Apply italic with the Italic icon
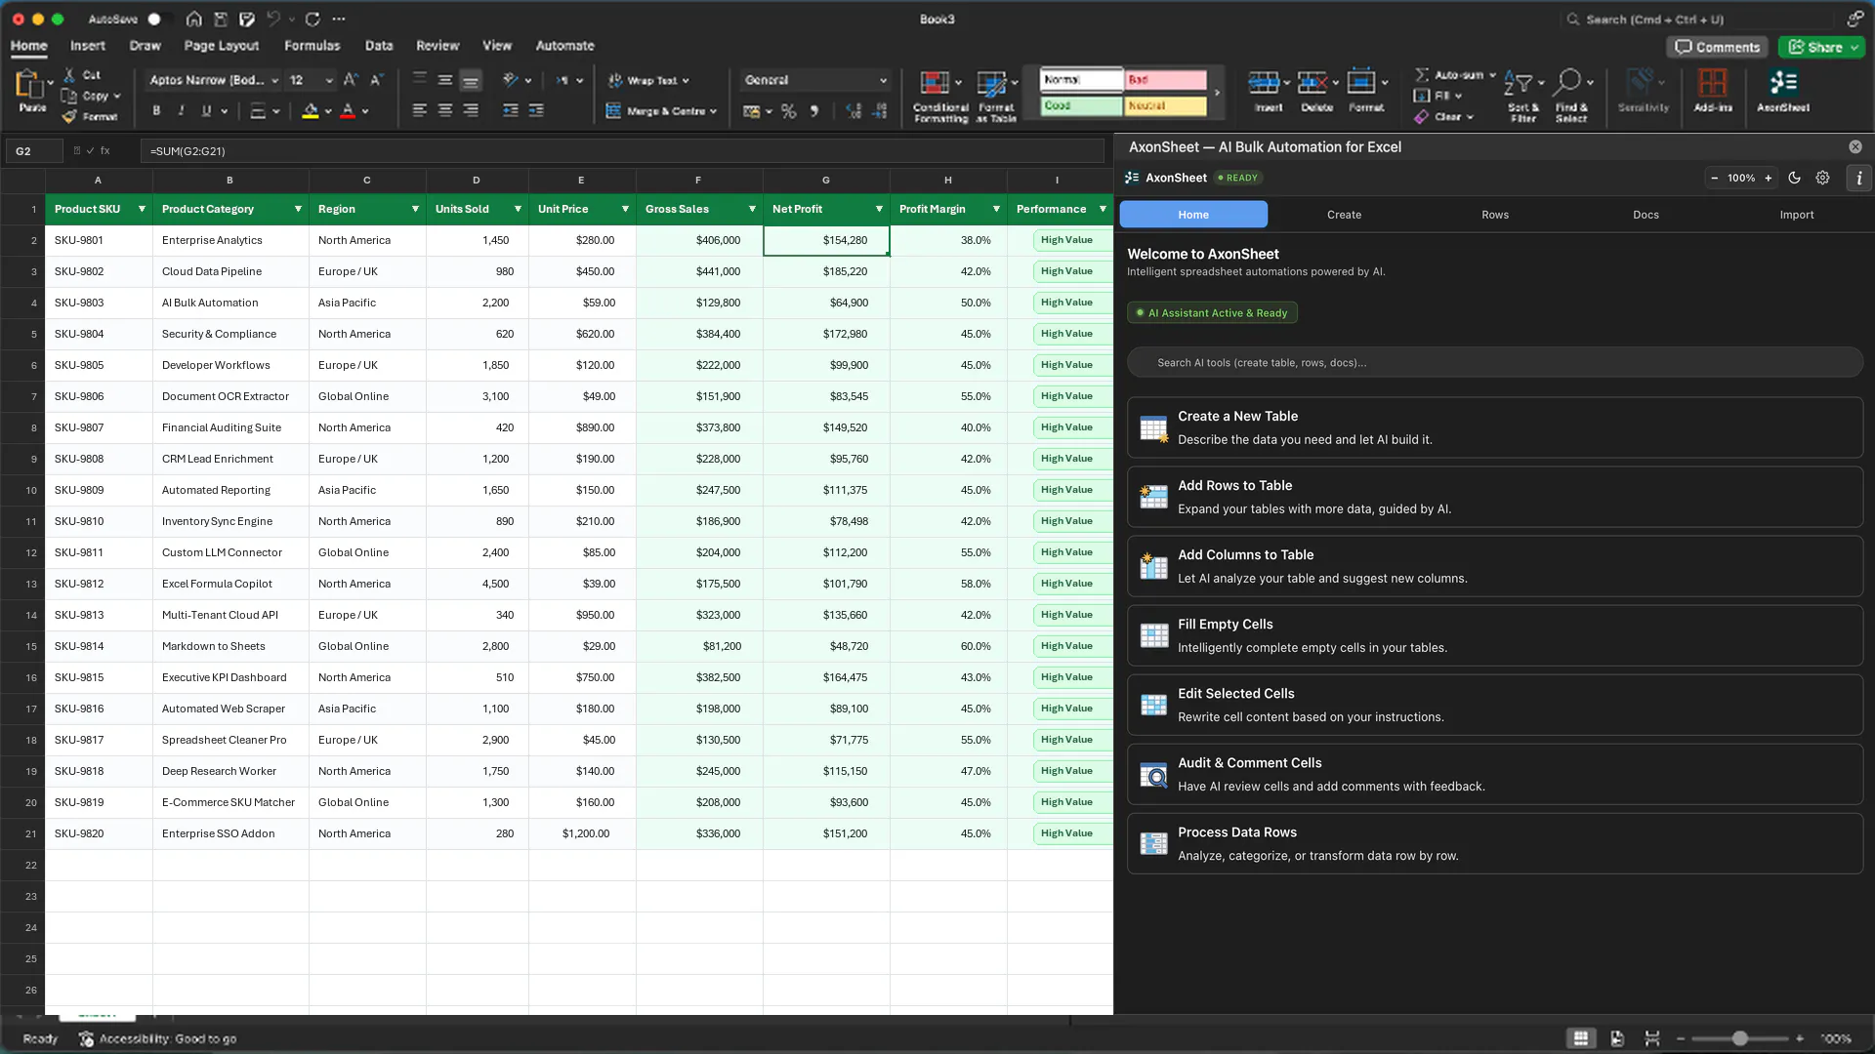 [181, 111]
